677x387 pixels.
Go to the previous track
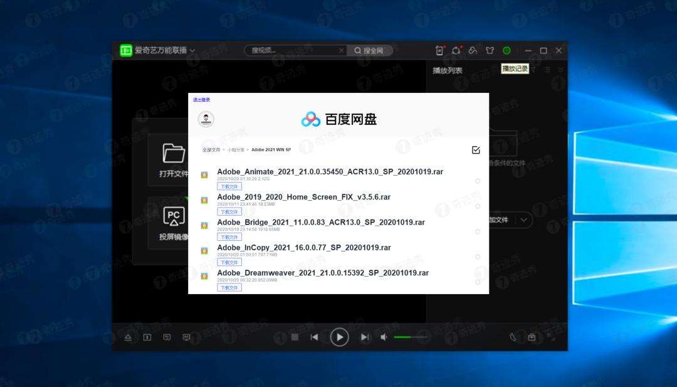[314, 337]
